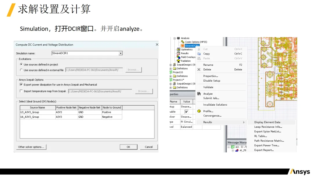The width and height of the screenshot is (313, 176).
Task: Open Convergence... from context menu
Action: (212, 115)
